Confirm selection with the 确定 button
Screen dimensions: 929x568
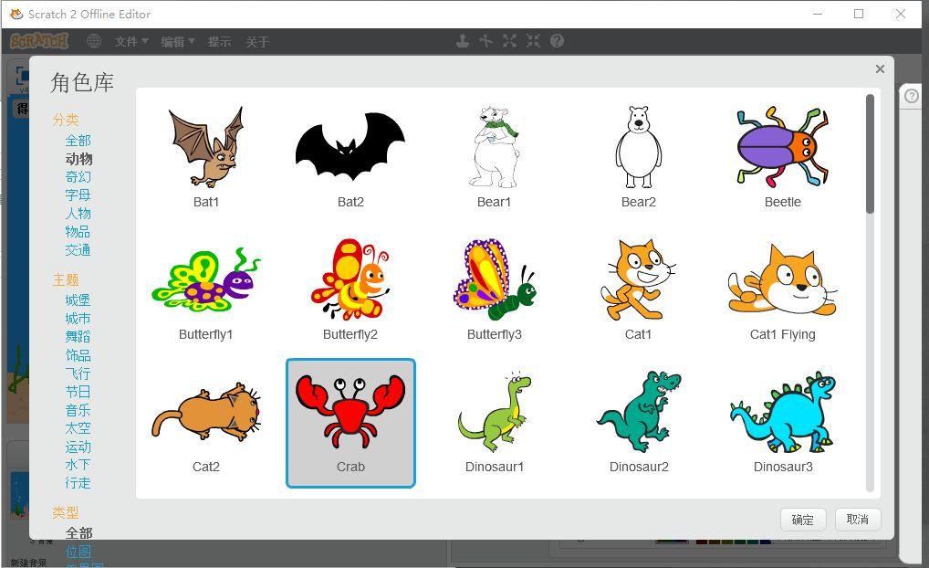[803, 520]
